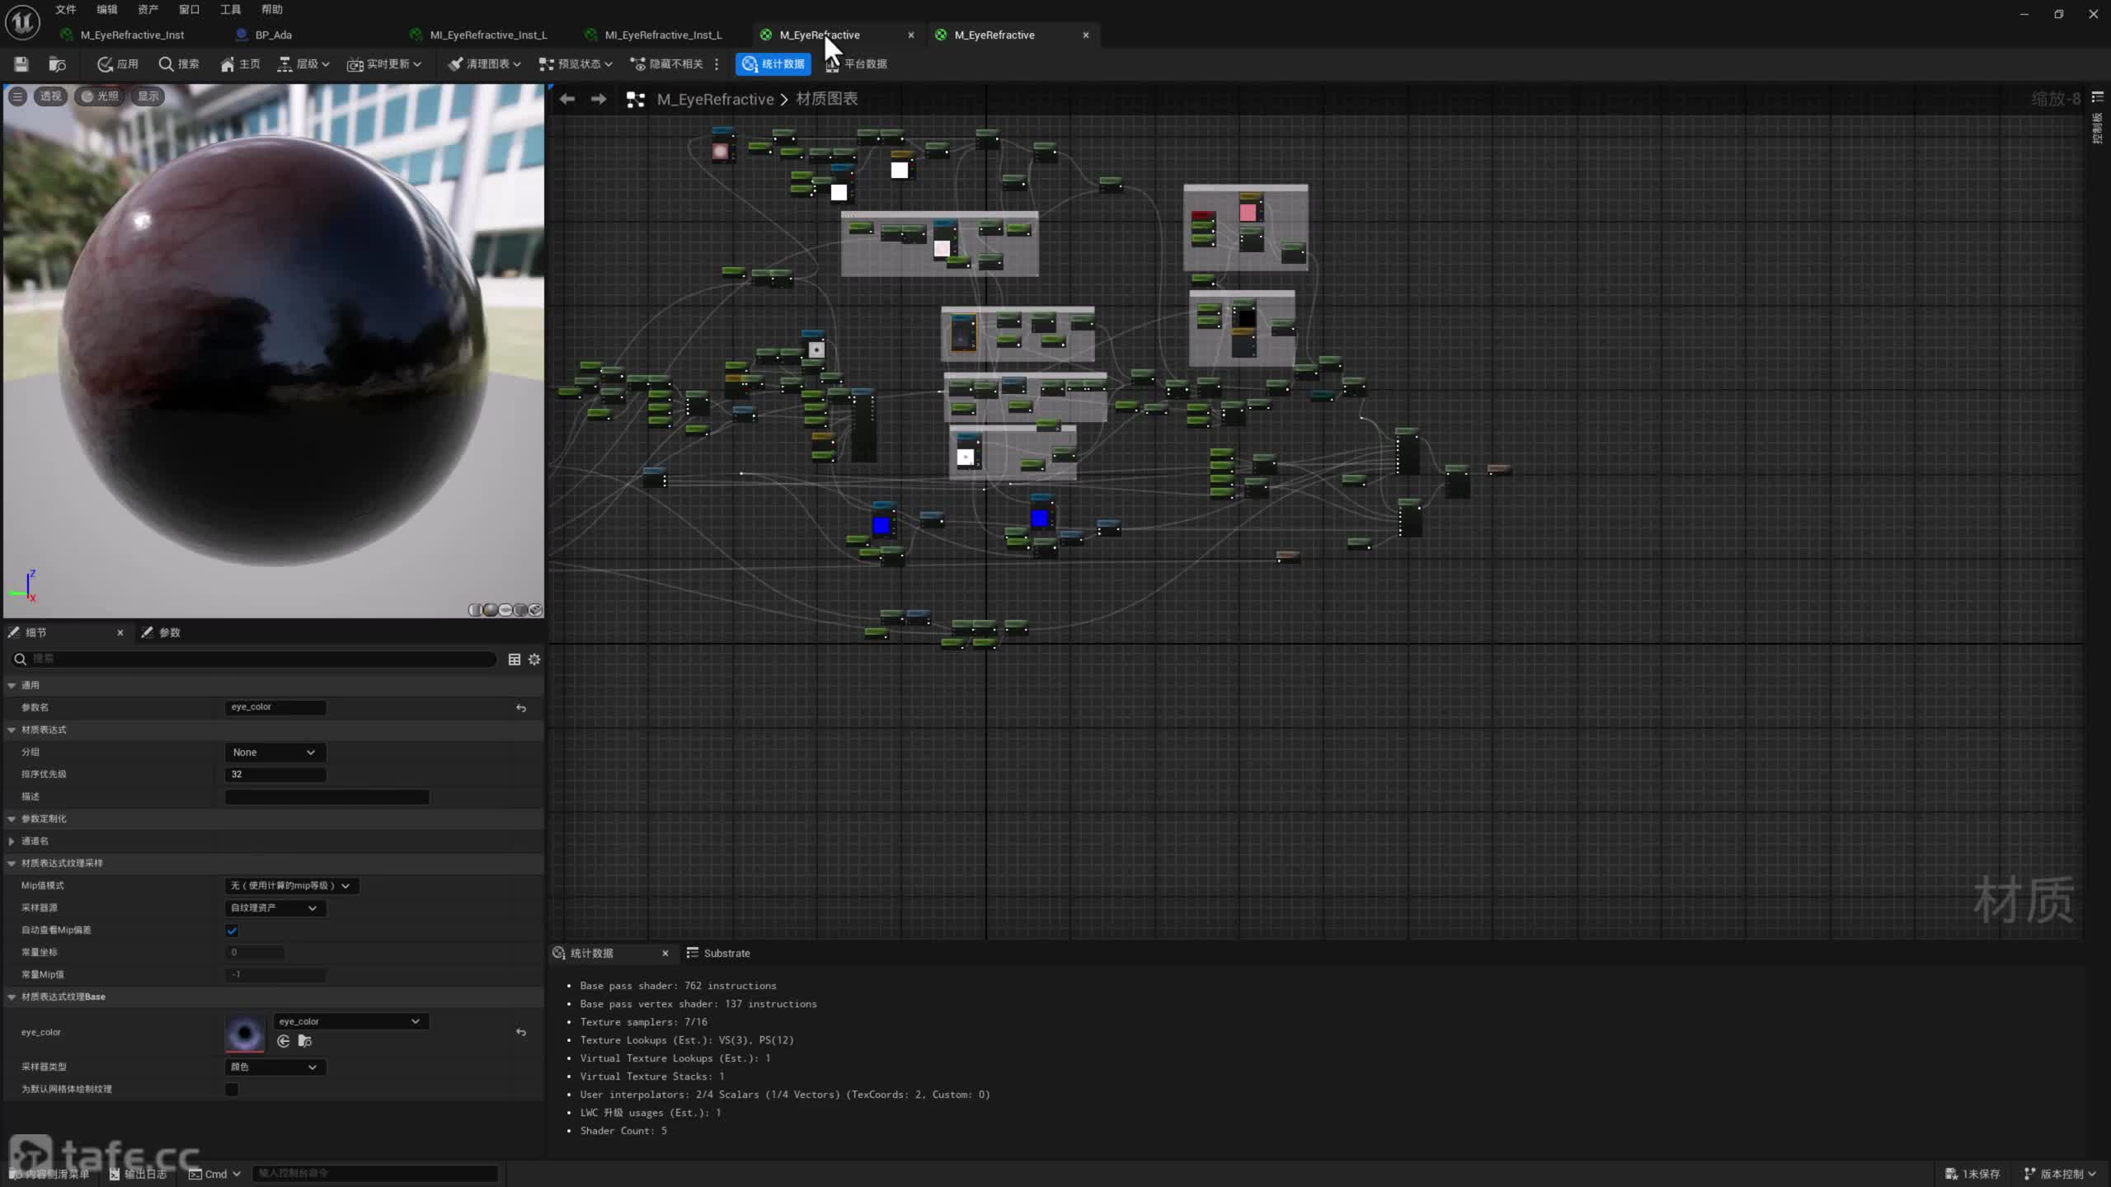The height and width of the screenshot is (1187, 2111).
Task: Navigate forward with the graph right arrow
Action: 599,99
